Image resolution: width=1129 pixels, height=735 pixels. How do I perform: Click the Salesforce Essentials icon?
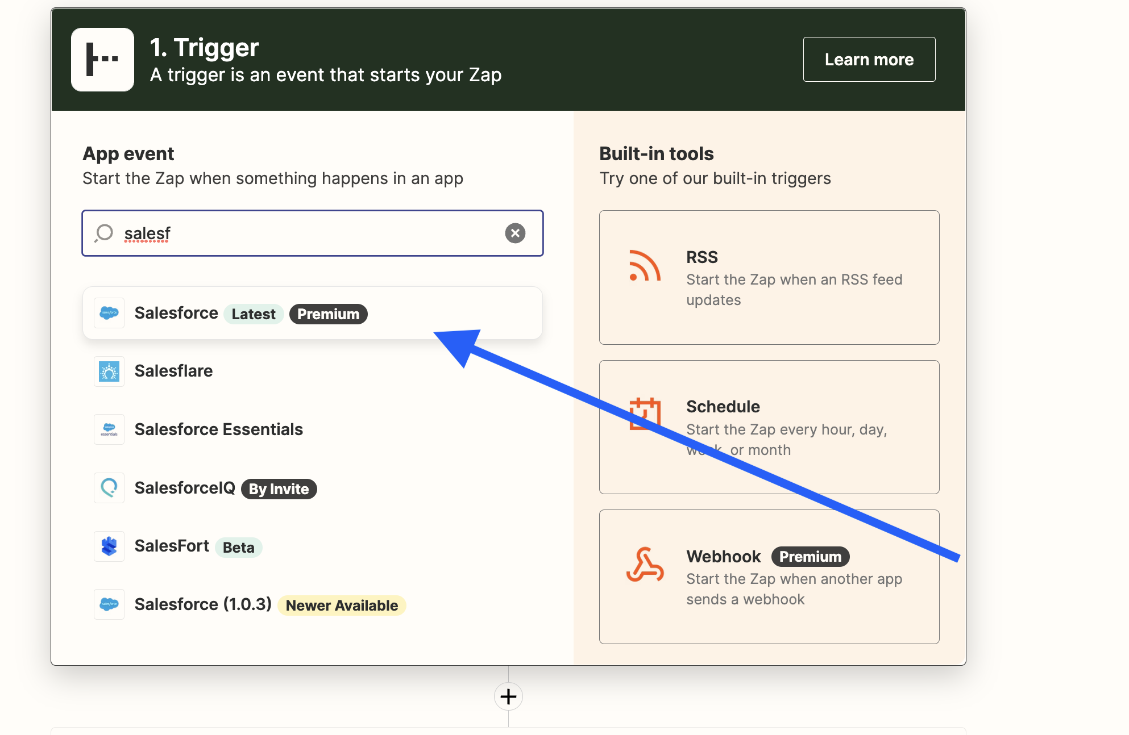pyautogui.click(x=109, y=429)
